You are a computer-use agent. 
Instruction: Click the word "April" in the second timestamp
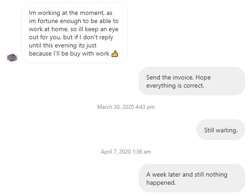[x=106, y=152]
